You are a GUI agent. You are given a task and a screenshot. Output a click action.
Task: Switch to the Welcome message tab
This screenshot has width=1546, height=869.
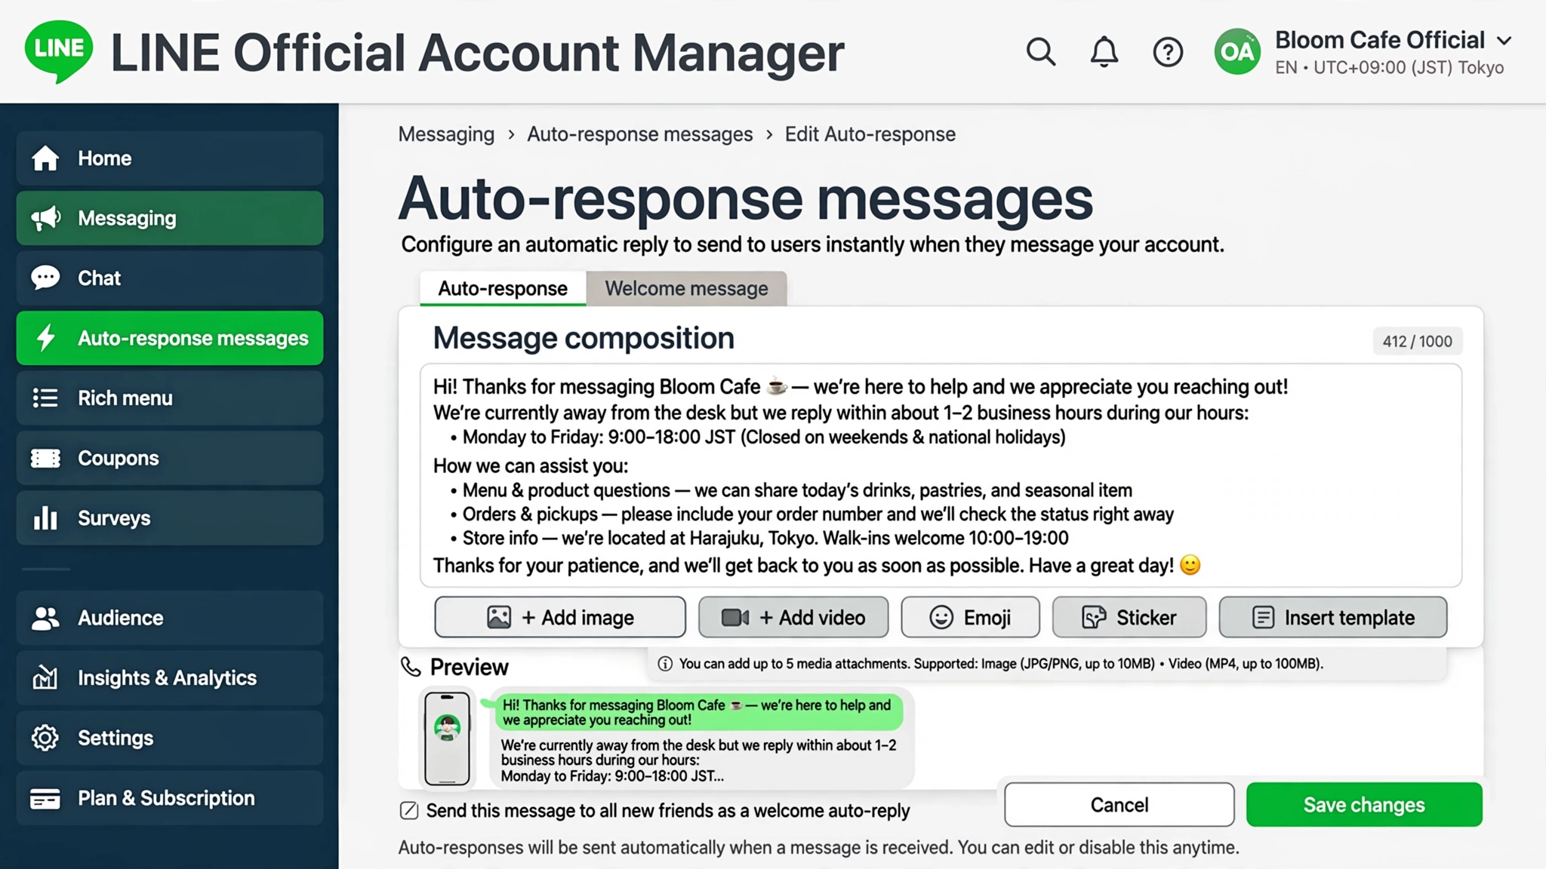pos(687,289)
